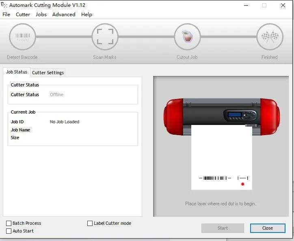Click the 'Cutout Job' step label

coord(187,57)
